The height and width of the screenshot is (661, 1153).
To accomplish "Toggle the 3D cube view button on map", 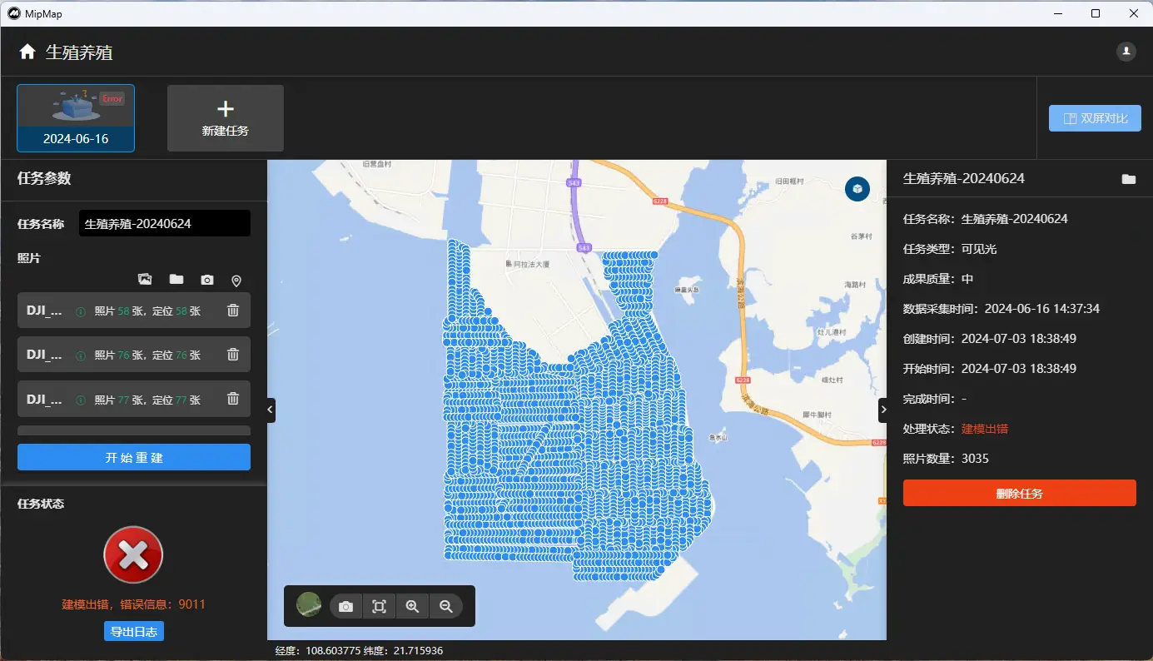I will (857, 189).
